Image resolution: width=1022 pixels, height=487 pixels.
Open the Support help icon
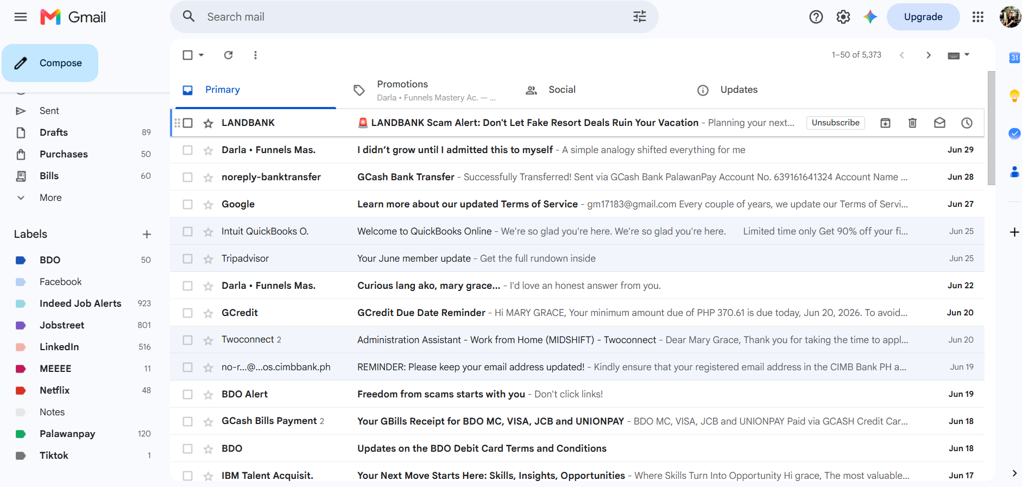tap(816, 17)
